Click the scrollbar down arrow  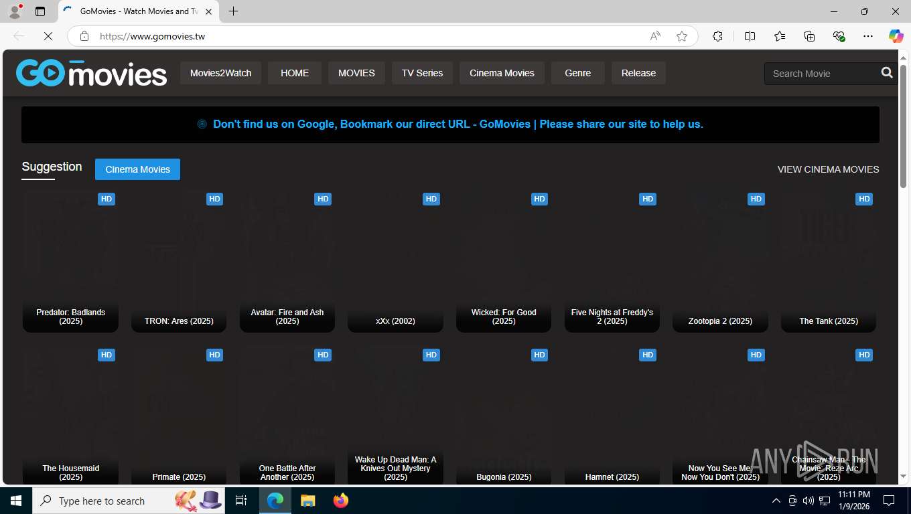click(x=903, y=476)
